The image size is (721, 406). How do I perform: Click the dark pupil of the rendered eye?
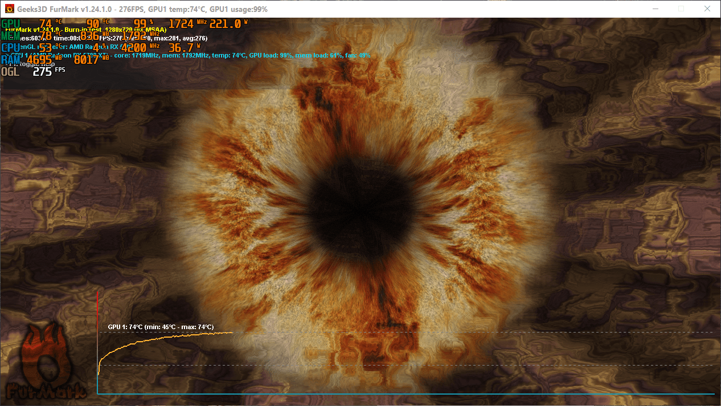[x=361, y=211]
